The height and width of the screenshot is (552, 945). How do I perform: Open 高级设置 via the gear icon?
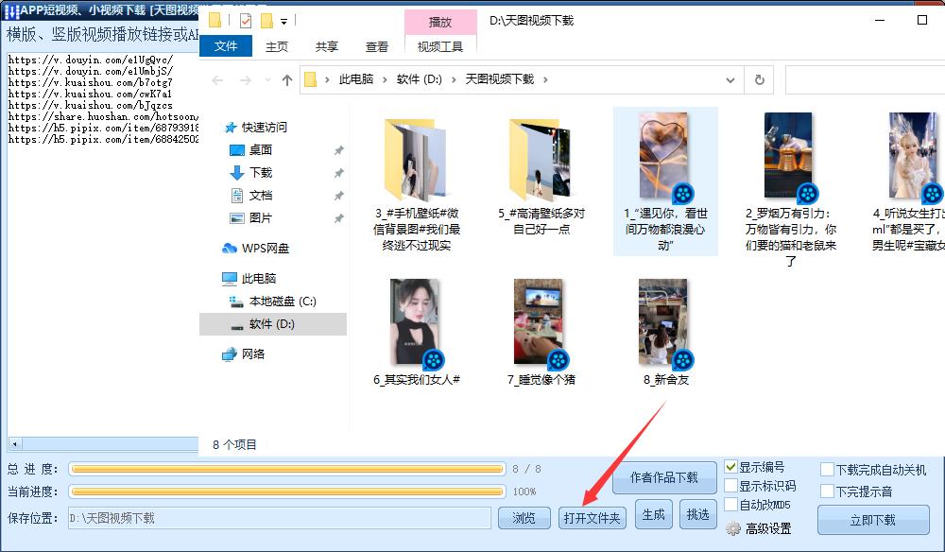[x=734, y=528]
